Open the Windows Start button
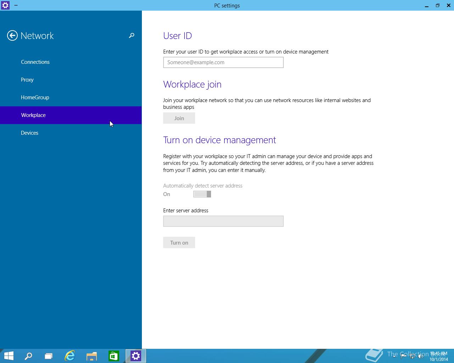This screenshot has width=454, height=363. coord(9,356)
